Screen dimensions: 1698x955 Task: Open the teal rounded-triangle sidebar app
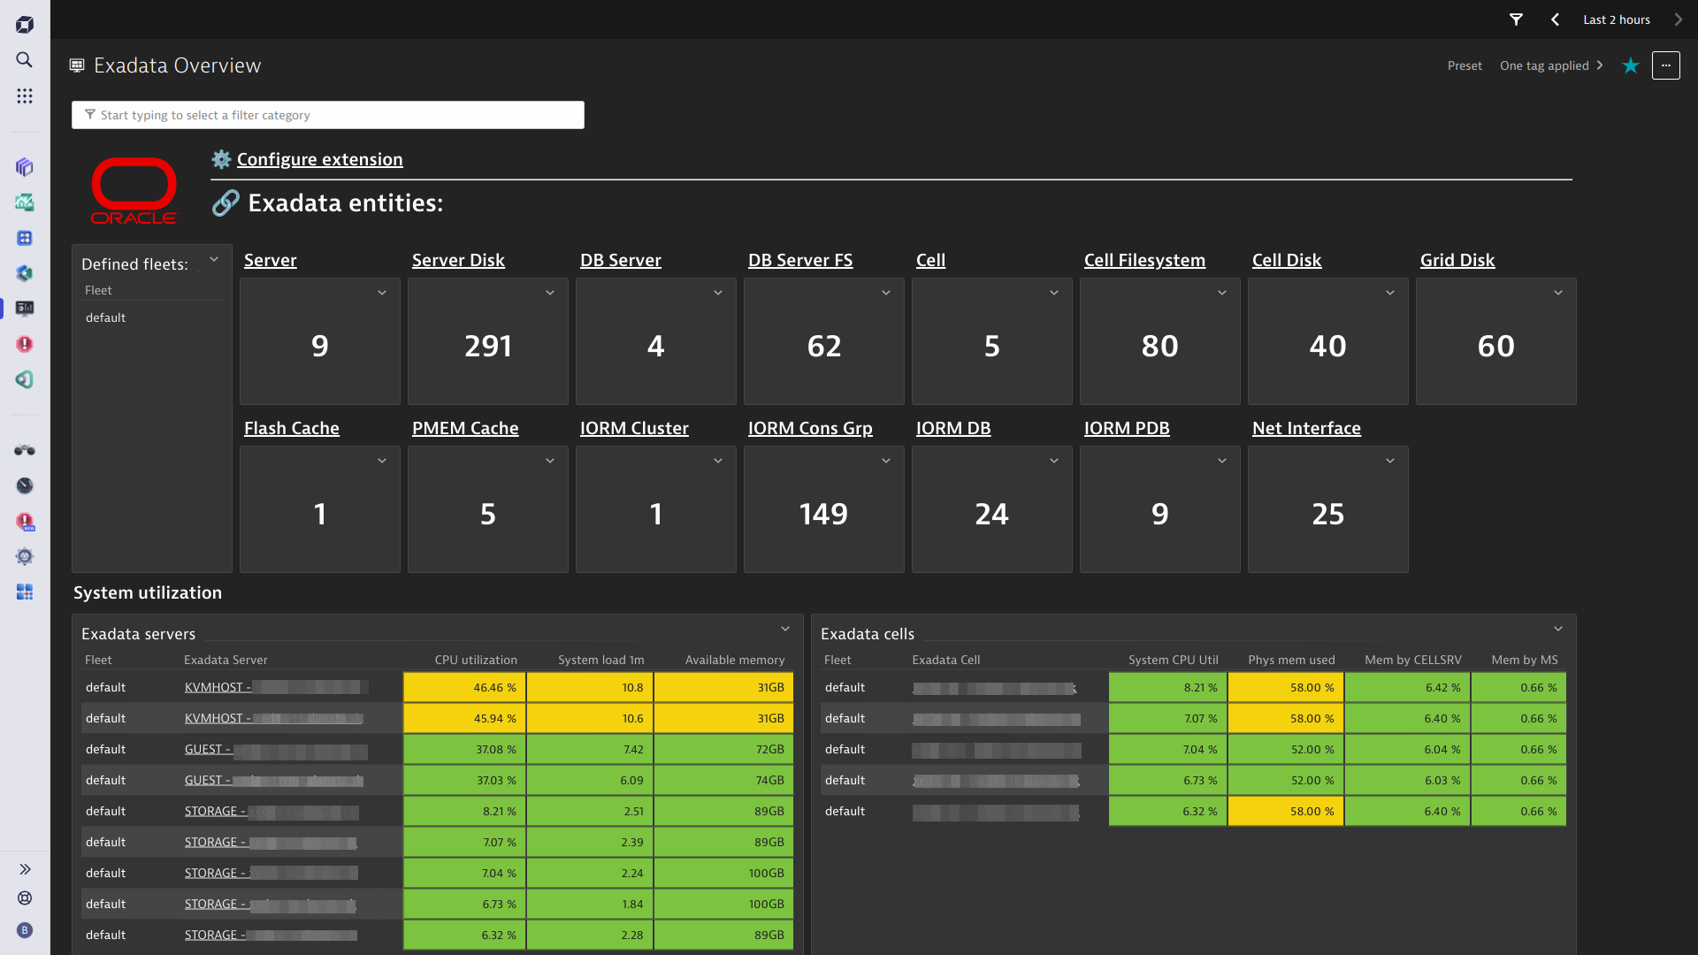tap(25, 379)
